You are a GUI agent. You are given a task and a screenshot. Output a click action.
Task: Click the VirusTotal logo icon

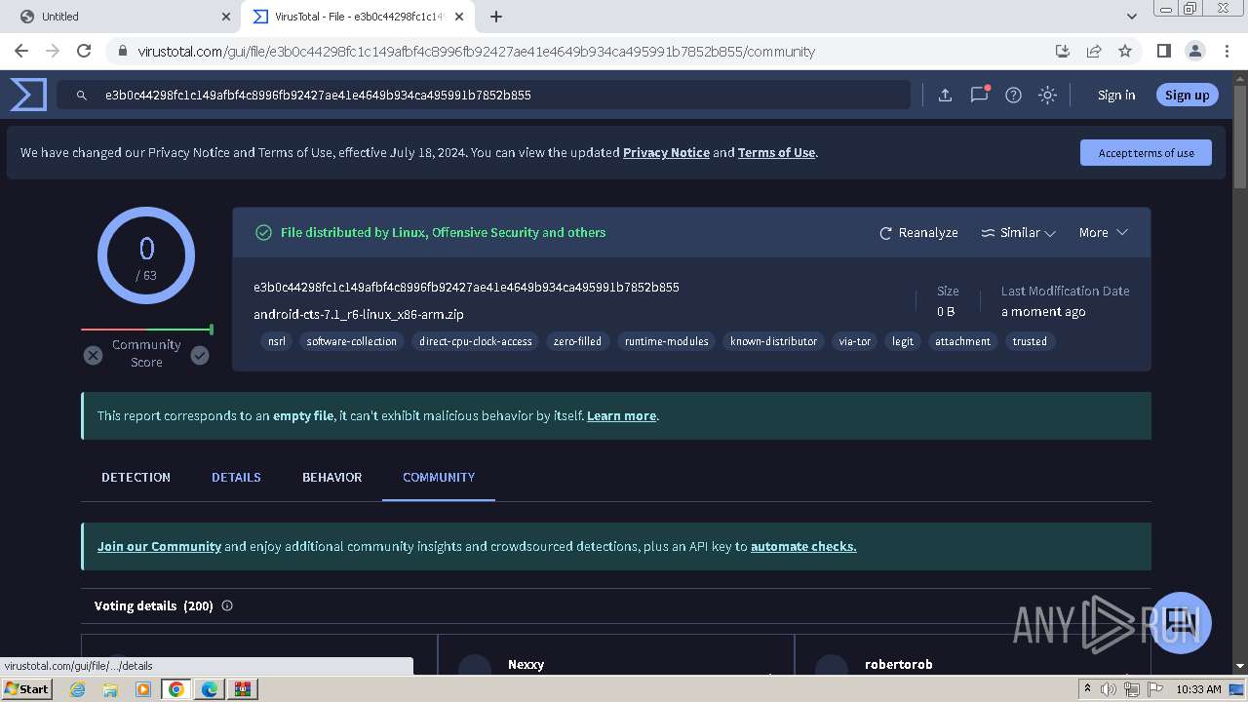[x=28, y=95]
